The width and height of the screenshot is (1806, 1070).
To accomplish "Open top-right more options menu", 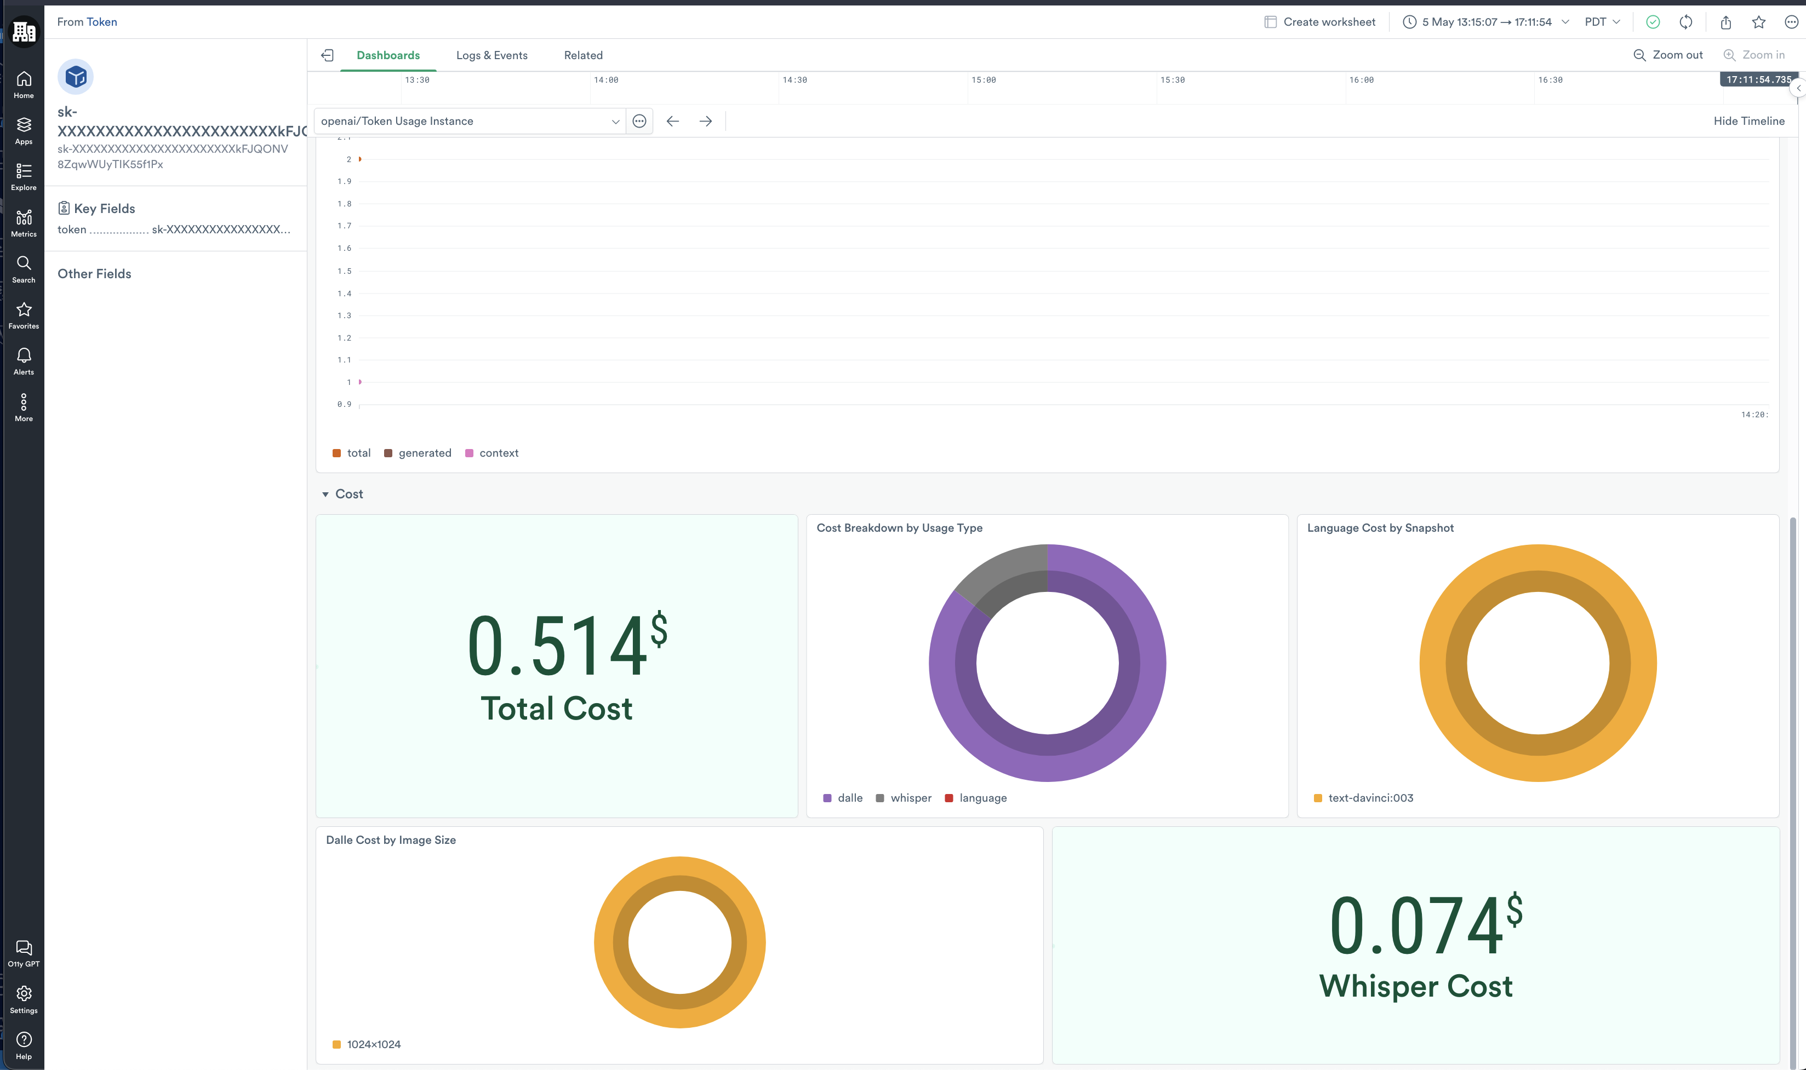I will [1792, 22].
